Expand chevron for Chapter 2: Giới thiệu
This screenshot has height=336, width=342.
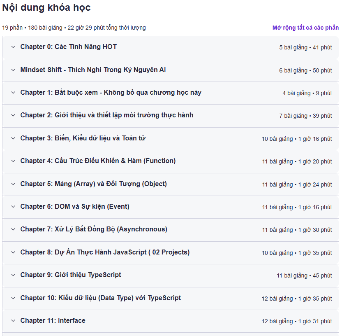[x=13, y=115]
